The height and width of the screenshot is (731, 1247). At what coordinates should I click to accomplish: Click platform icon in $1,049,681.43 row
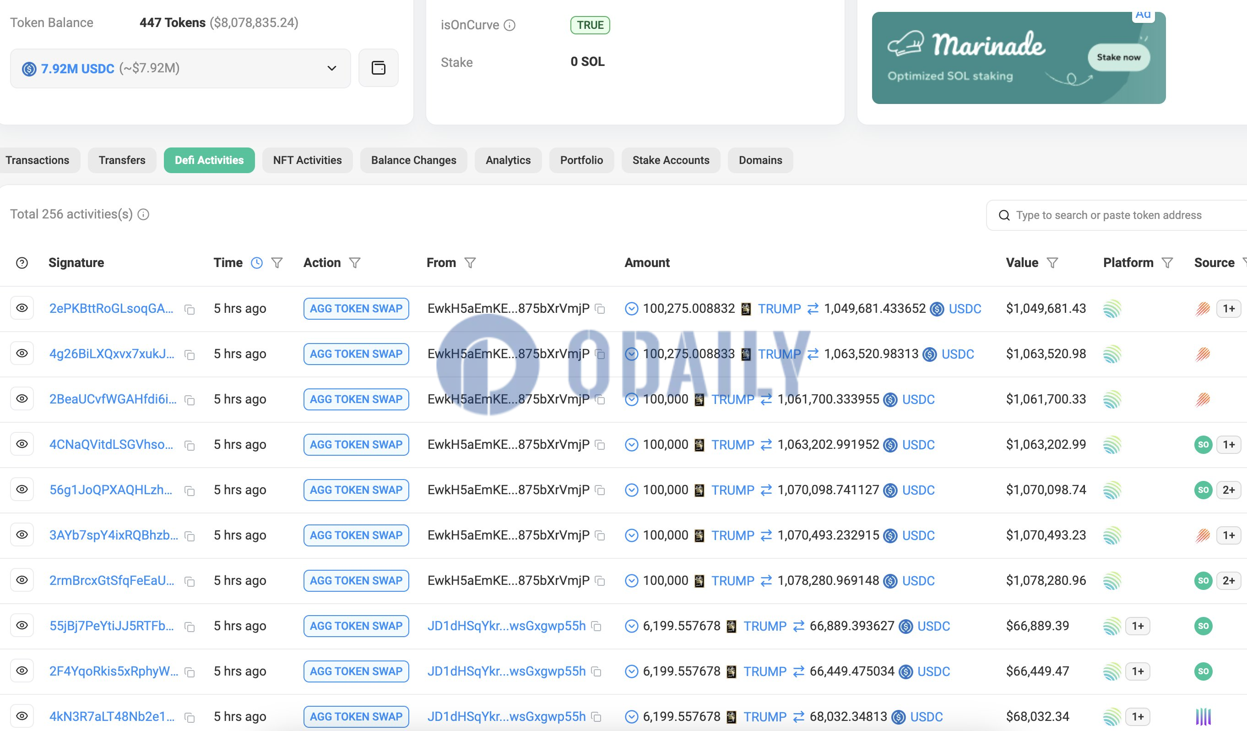pos(1112,309)
